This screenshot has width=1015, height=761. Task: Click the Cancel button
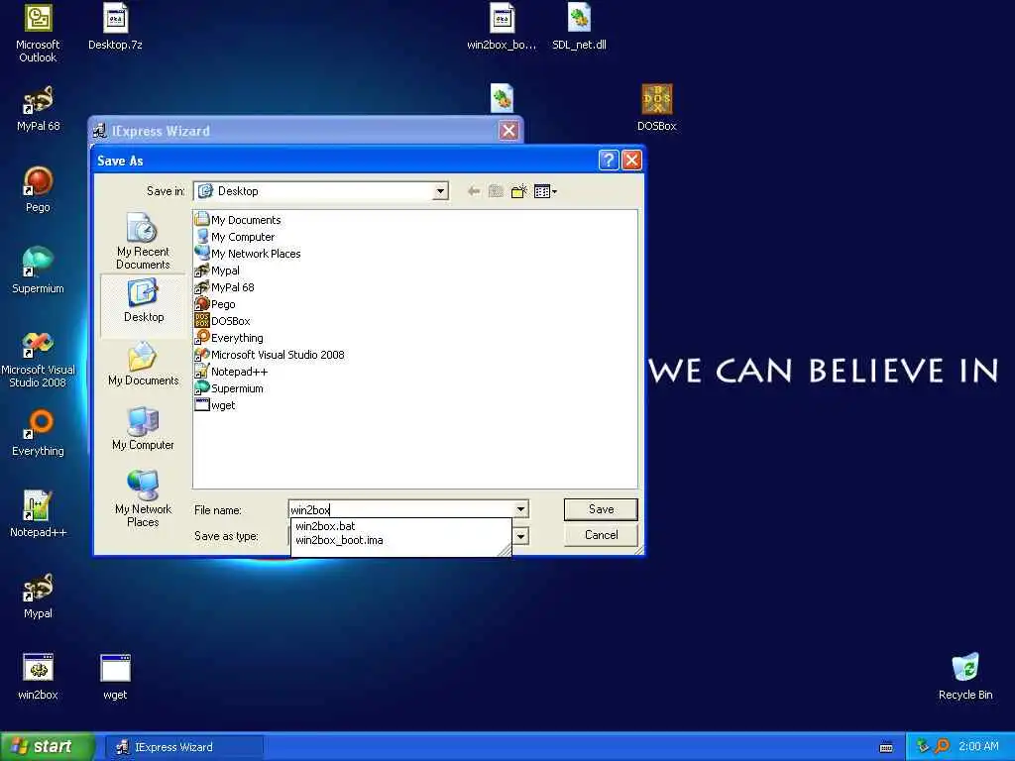(x=601, y=535)
